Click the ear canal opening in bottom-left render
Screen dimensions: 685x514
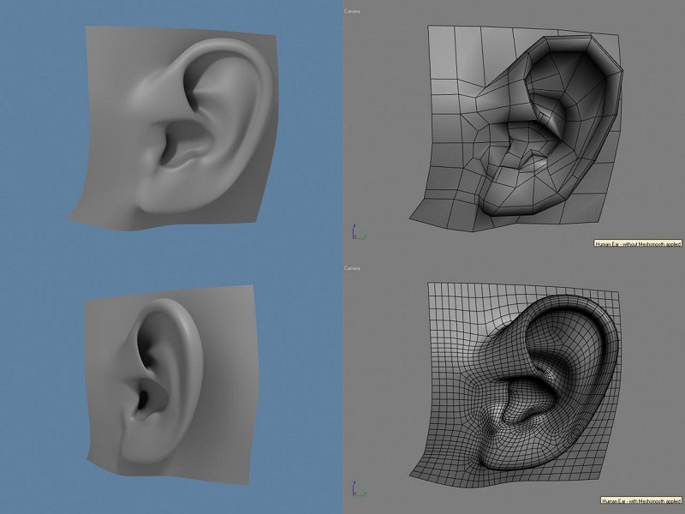(x=140, y=400)
